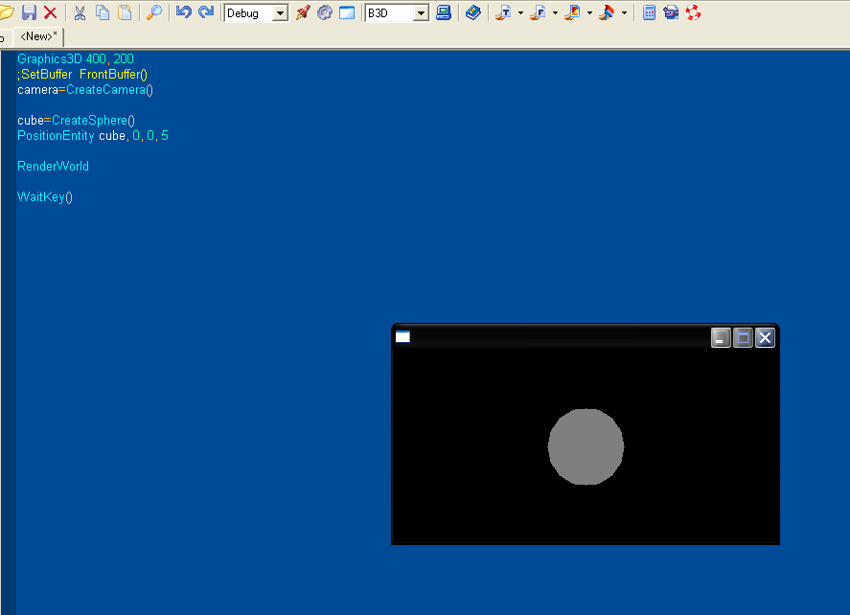This screenshot has height=615, width=850.
Task: Click the red lifebuoy help icon
Action: tap(692, 12)
